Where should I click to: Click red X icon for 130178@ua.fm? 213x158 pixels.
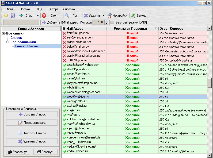[64, 60]
